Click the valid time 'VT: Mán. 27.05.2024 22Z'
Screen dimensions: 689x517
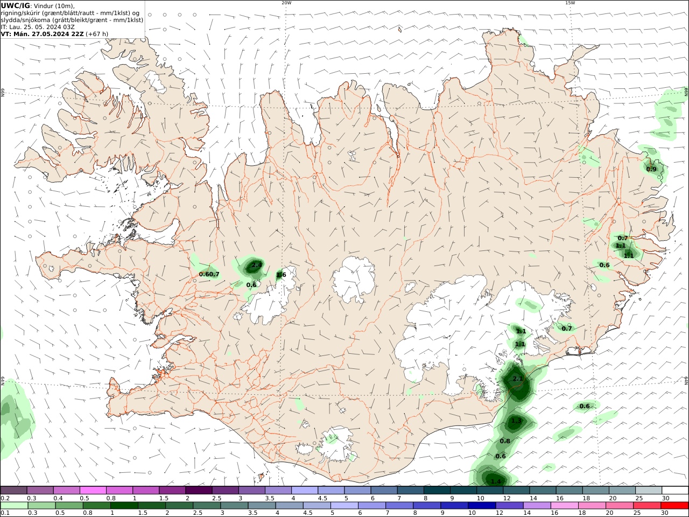(x=43, y=33)
